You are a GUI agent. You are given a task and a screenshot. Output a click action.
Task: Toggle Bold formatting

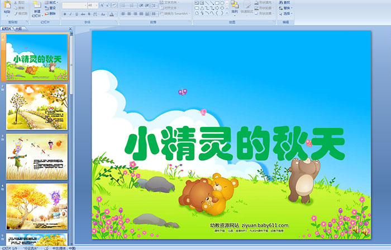[x=64, y=13]
